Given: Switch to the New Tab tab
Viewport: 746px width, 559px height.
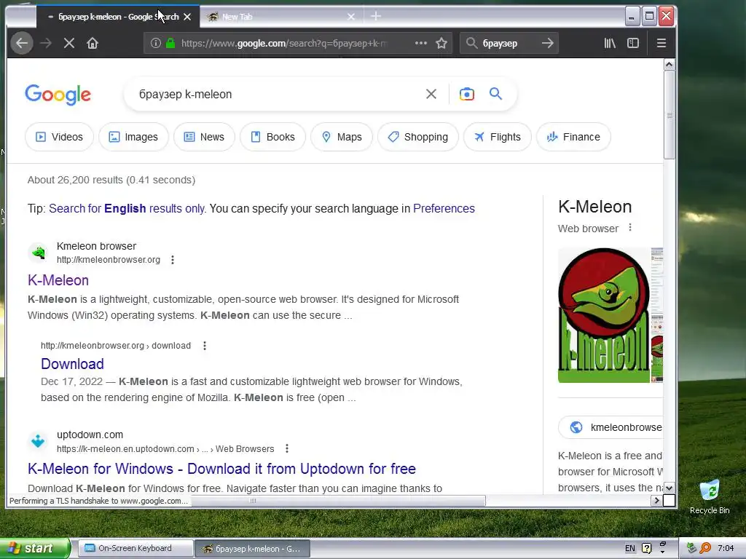Looking at the screenshot, I should [281, 17].
